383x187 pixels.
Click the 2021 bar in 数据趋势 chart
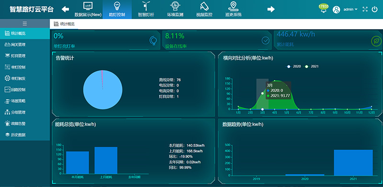click(x=353, y=163)
